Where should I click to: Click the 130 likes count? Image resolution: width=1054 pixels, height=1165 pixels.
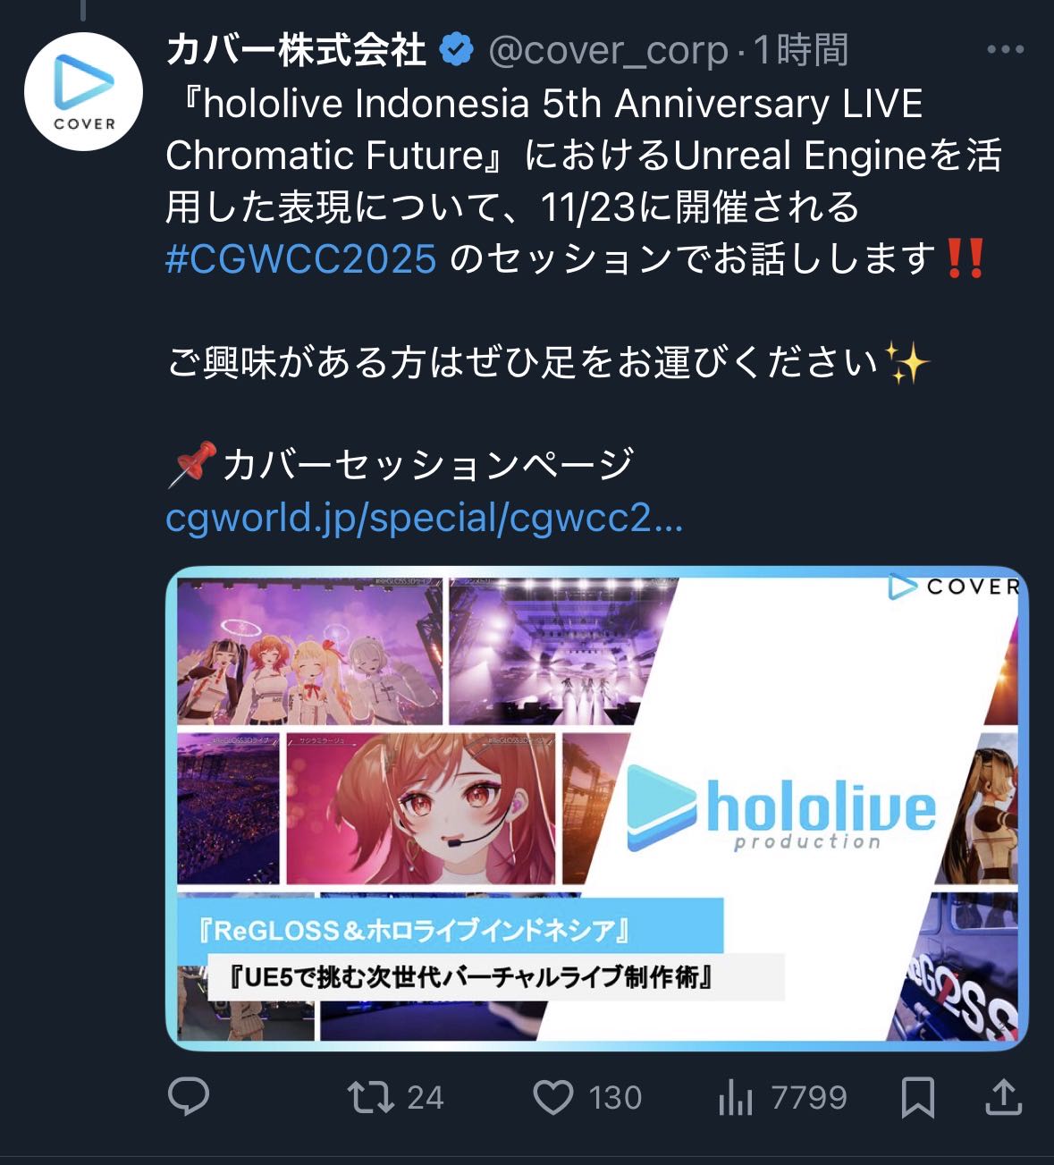coord(615,1098)
